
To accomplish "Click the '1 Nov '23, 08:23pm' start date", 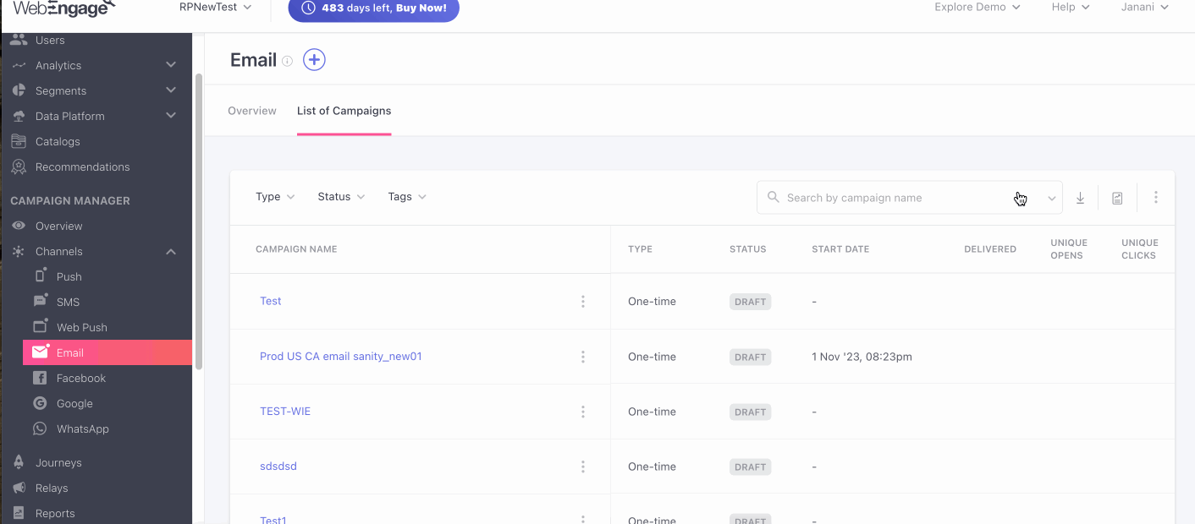I will pyautogui.click(x=862, y=357).
